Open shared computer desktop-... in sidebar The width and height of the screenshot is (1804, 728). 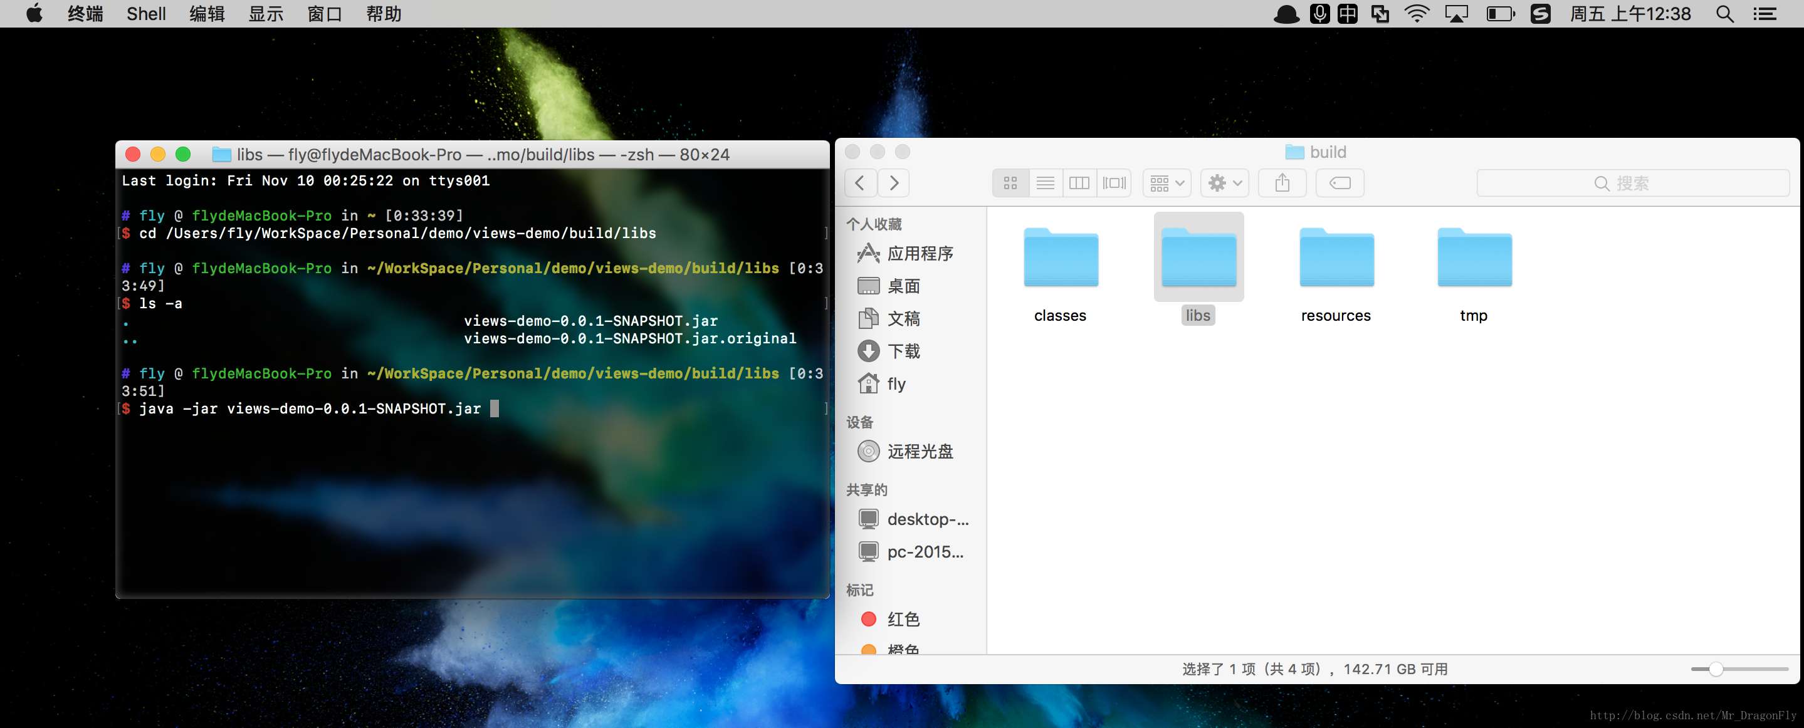(910, 519)
